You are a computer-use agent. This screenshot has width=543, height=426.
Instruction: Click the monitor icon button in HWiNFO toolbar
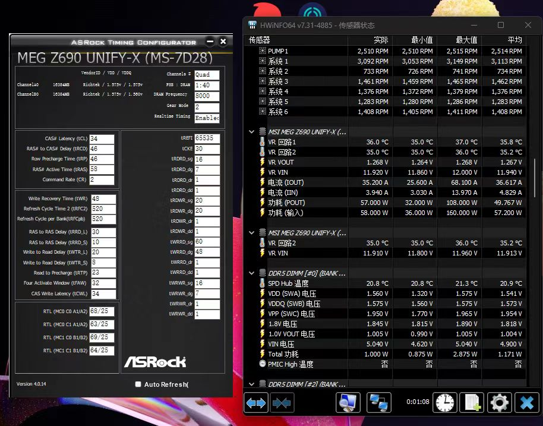pyautogui.click(x=348, y=403)
